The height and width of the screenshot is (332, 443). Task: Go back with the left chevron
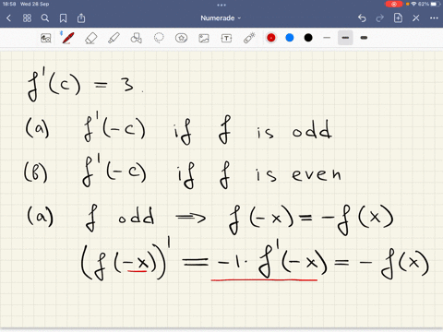coord(9,18)
